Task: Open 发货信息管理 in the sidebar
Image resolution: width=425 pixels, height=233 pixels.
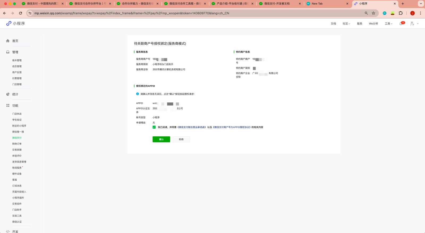Action: pos(19,162)
